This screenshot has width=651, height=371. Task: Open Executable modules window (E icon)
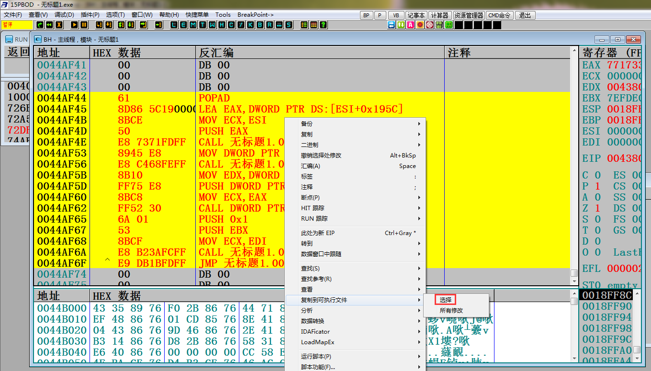(x=184, y=24)
